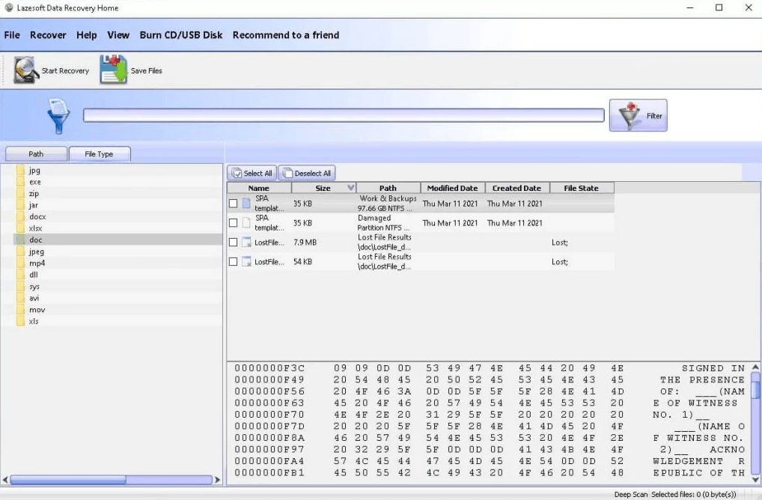
Task: Click the hex viewer scroll up arrow
Action: [x=755, y=367]
